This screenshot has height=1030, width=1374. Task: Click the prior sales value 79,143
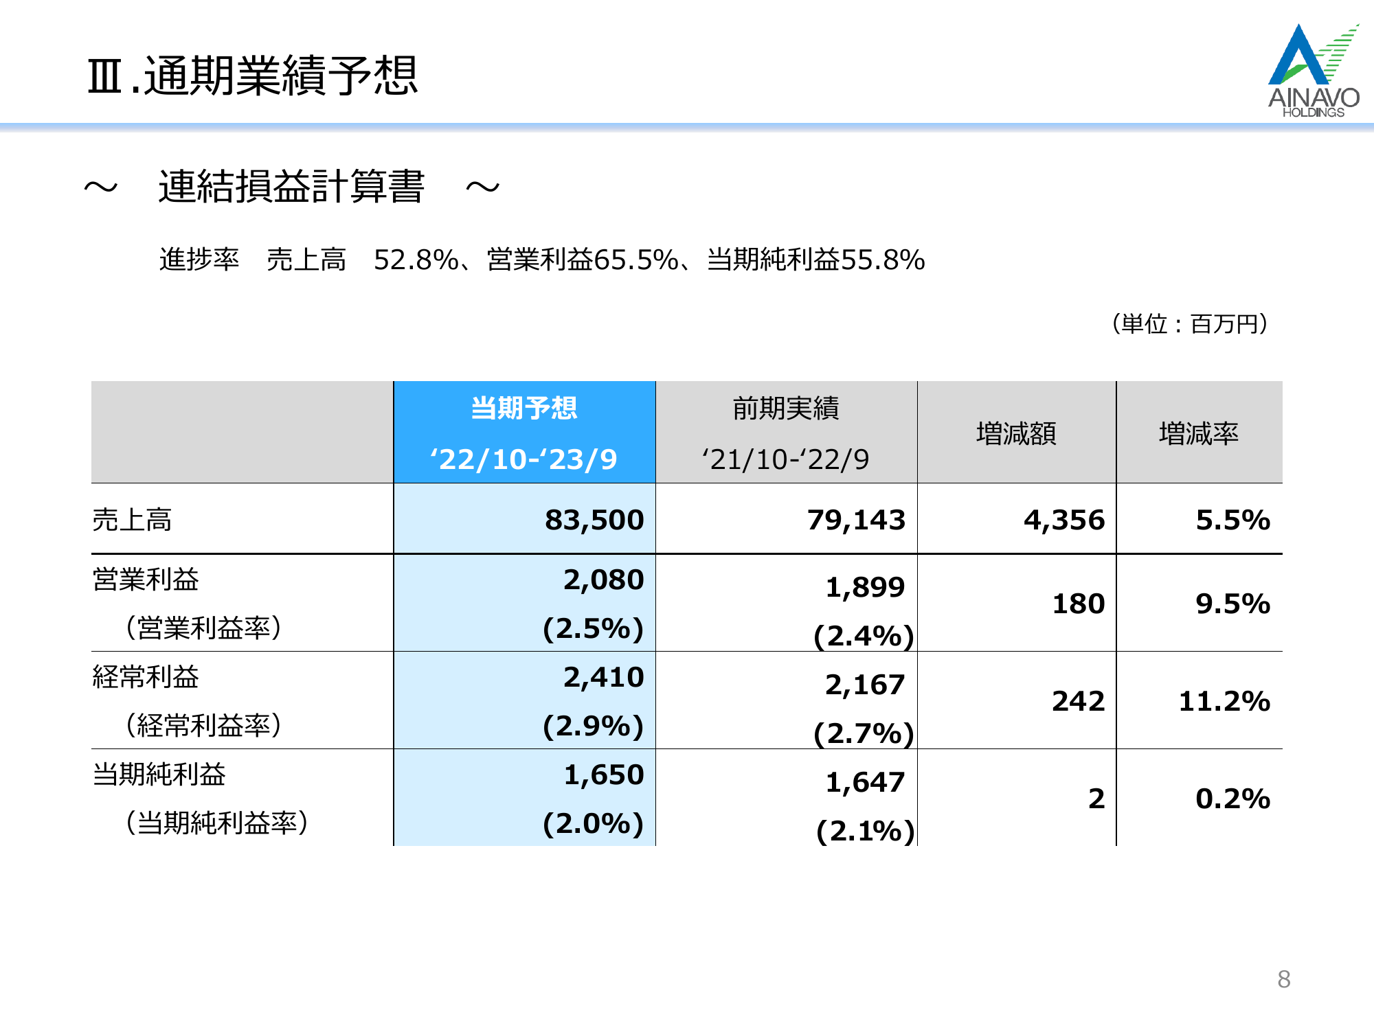[856, 520]
